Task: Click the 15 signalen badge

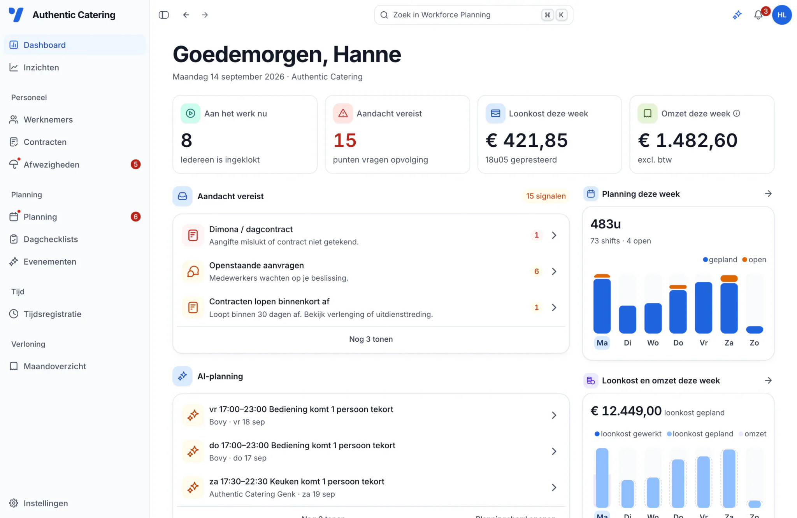Action: click(x=546, y=196)
